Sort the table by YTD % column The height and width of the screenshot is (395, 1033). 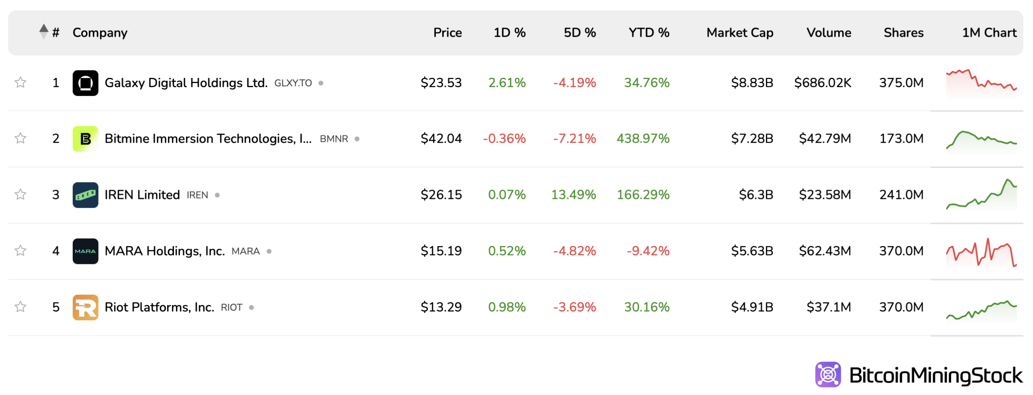tap(648, 33)
